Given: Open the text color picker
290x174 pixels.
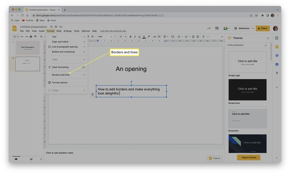Looking at the screenshot, I should pos(144,37).
